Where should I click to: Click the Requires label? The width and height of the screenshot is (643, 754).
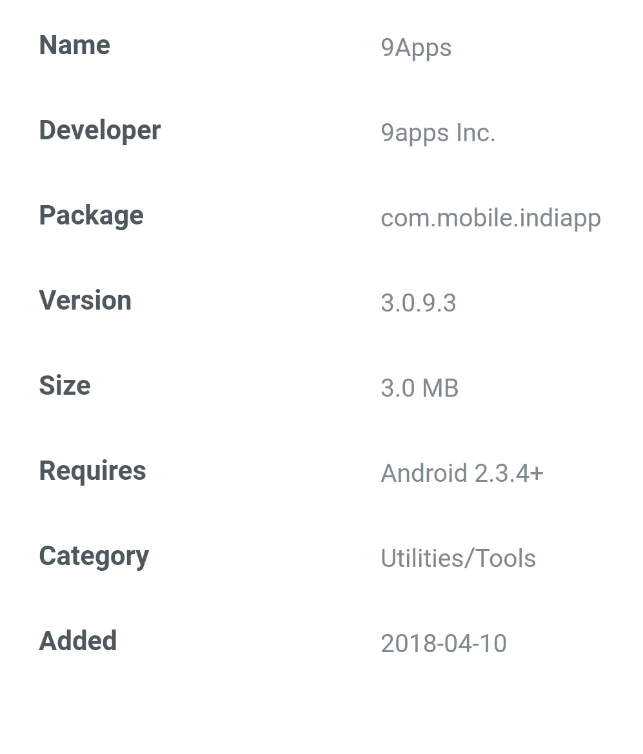click(x=92, y=470)
